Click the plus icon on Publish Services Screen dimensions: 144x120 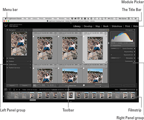[30, 68]
